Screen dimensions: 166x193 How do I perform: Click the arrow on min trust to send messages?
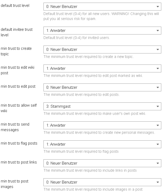158,125
